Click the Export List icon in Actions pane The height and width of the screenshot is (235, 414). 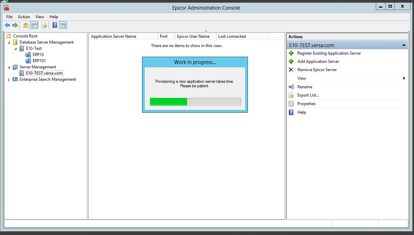291,95
